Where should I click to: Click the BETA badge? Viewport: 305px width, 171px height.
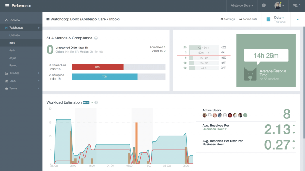(86, 102)
